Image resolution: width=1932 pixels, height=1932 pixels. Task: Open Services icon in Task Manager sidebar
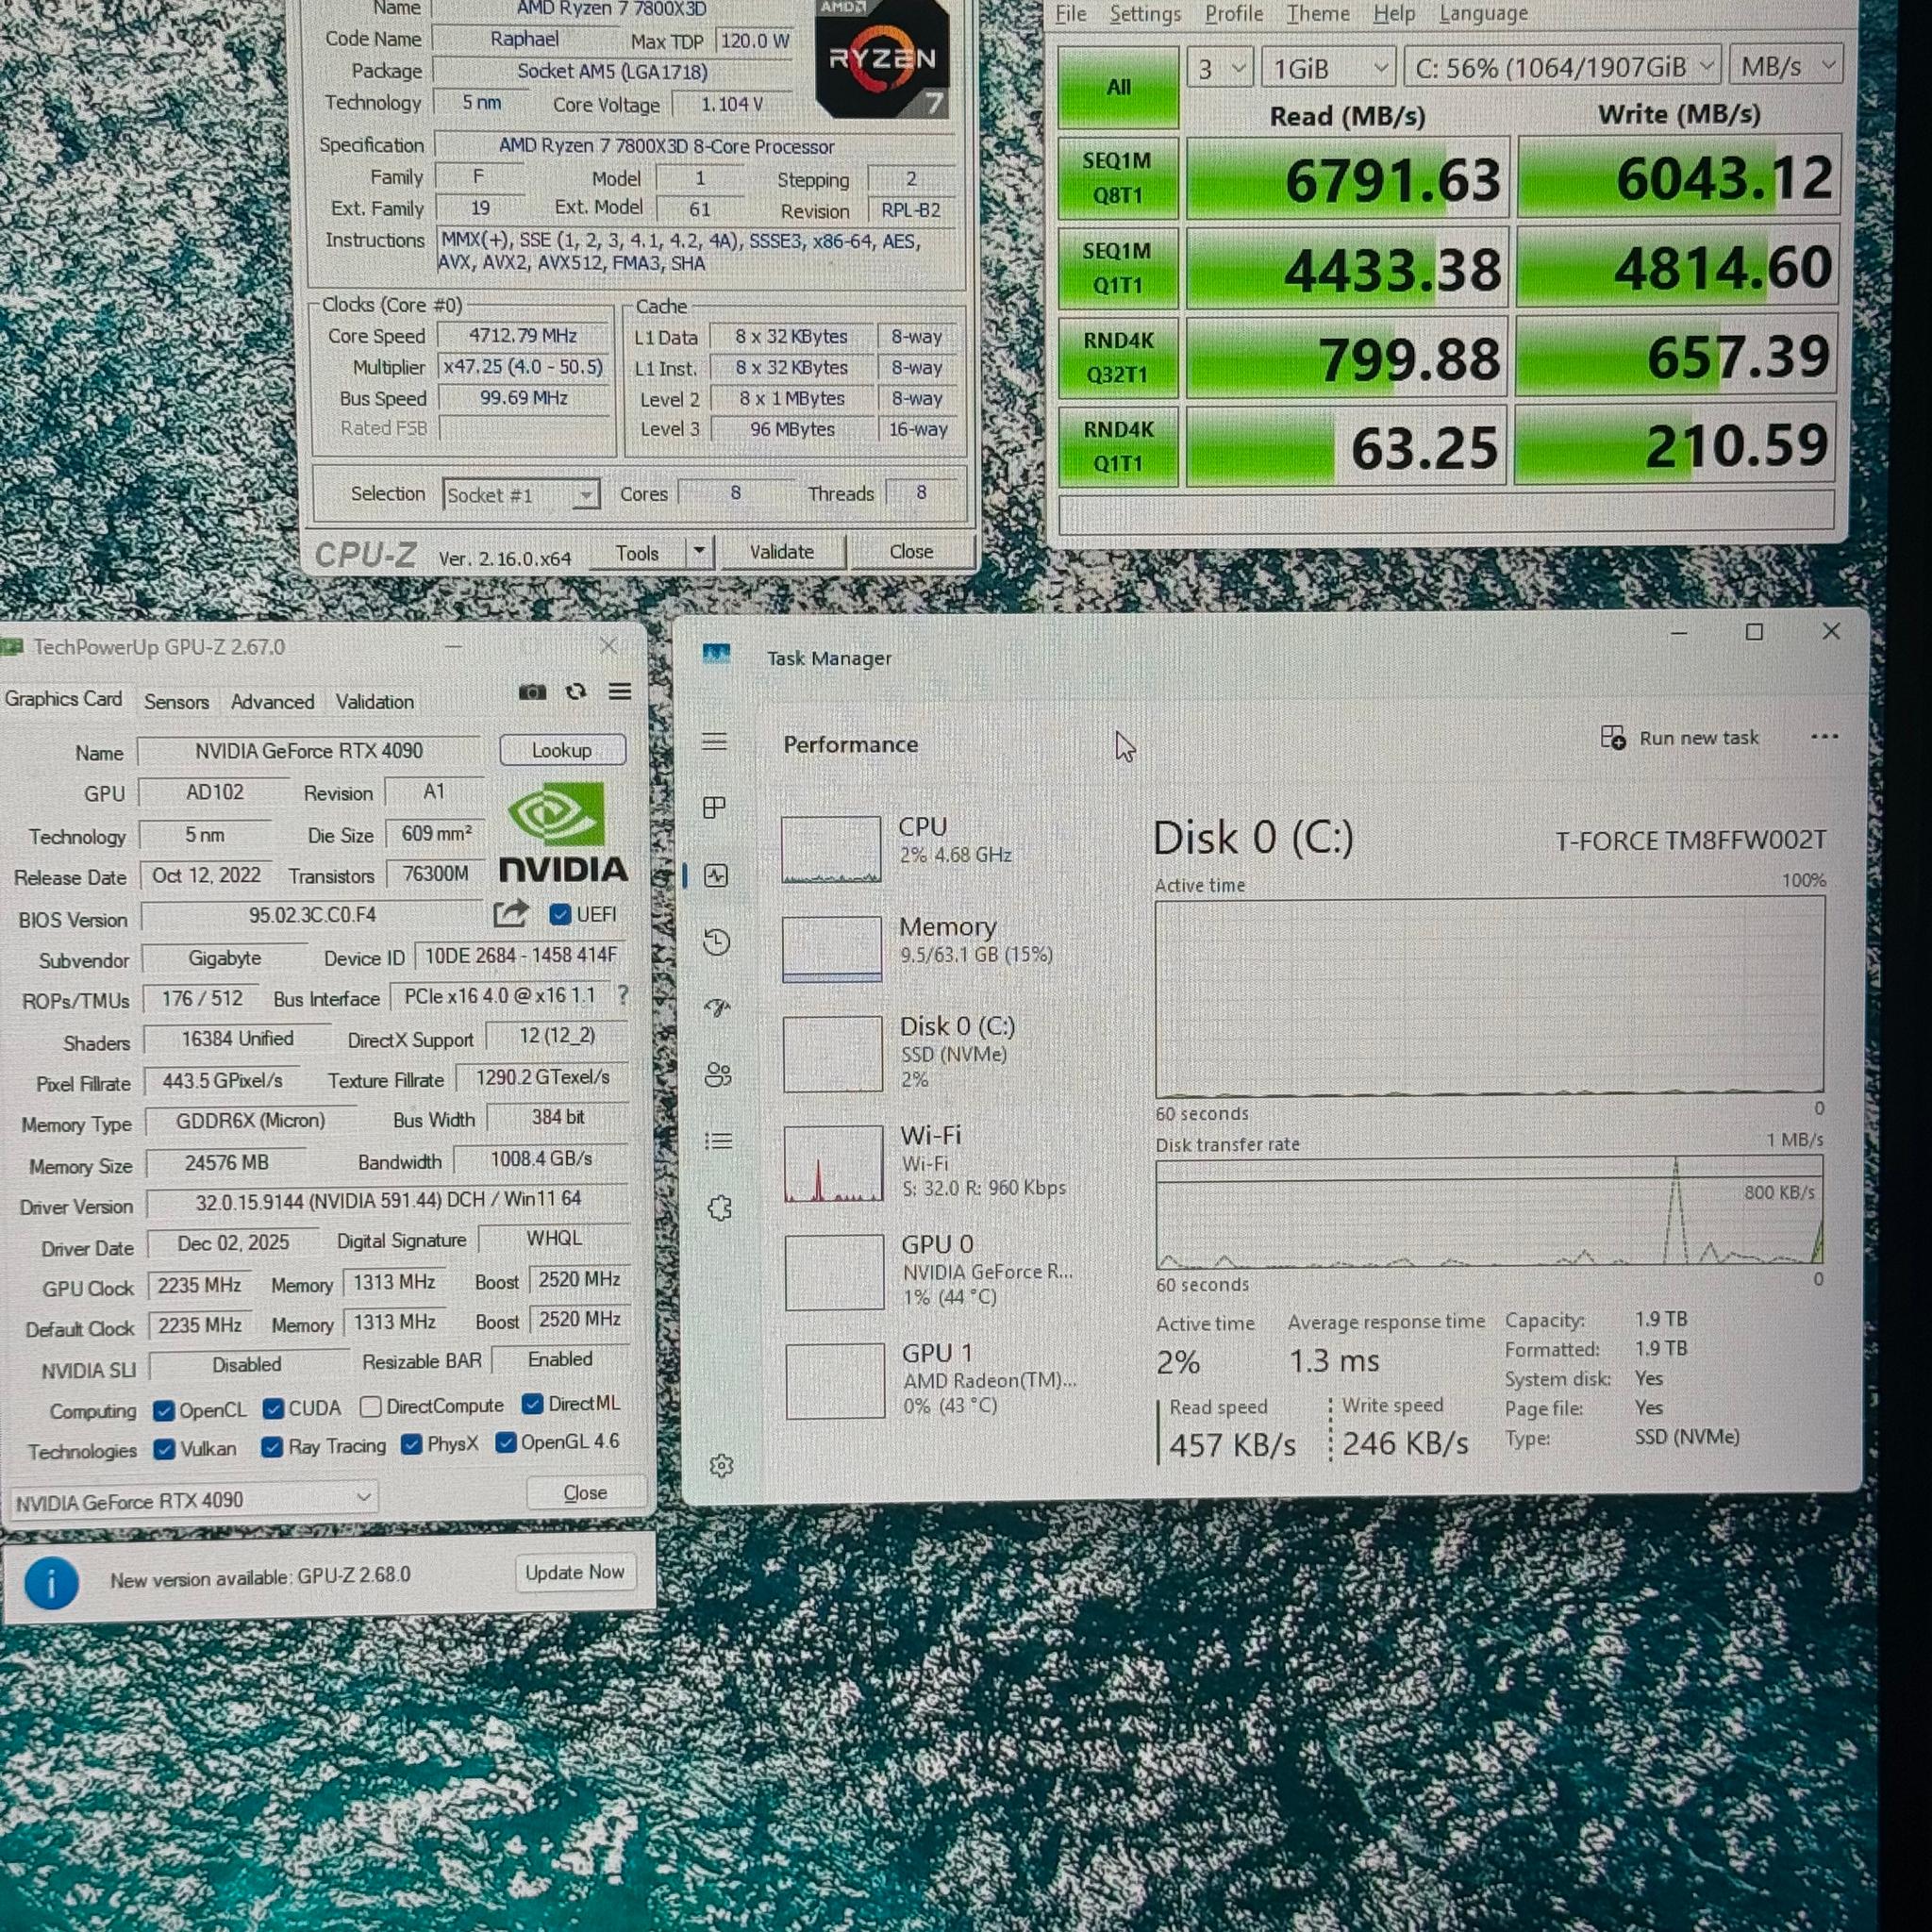[x=720, y=1208]
